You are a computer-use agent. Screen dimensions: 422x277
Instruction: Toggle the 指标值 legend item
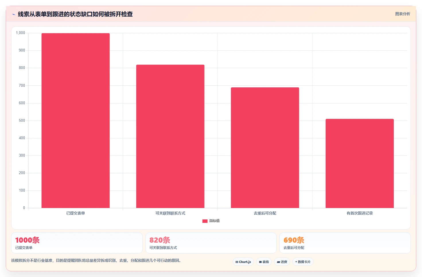click(211, 221)
